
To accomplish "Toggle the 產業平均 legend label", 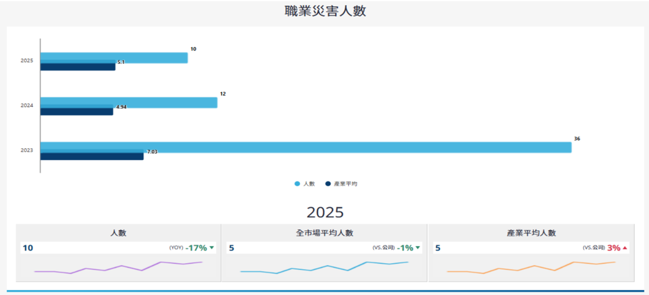I will click(346, 184).
